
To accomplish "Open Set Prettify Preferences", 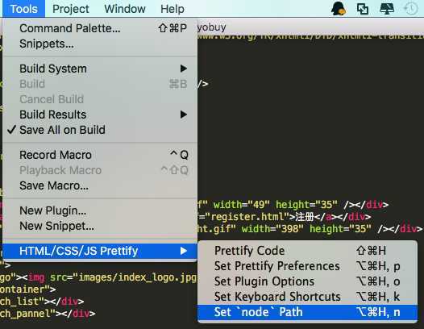I will tap(307, 266).
